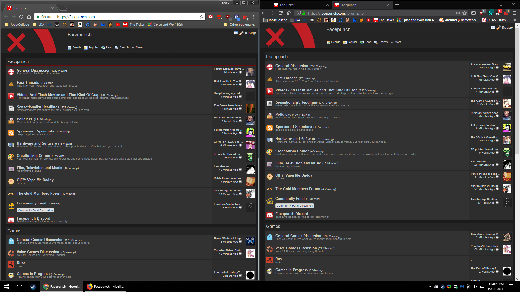The width and height of the screenshot is (520, 292).
Task: Open the page actions three-dot menu in the Firefox address bar
Action: (x=458, y=13)
